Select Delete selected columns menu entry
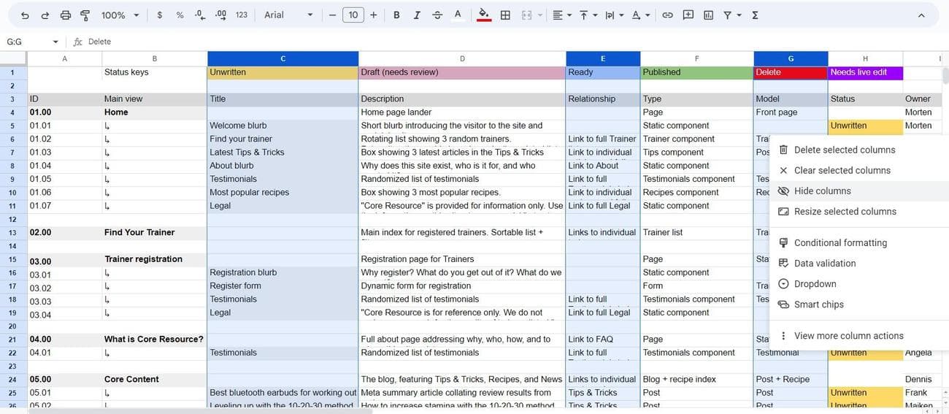 tap(844, 150)
